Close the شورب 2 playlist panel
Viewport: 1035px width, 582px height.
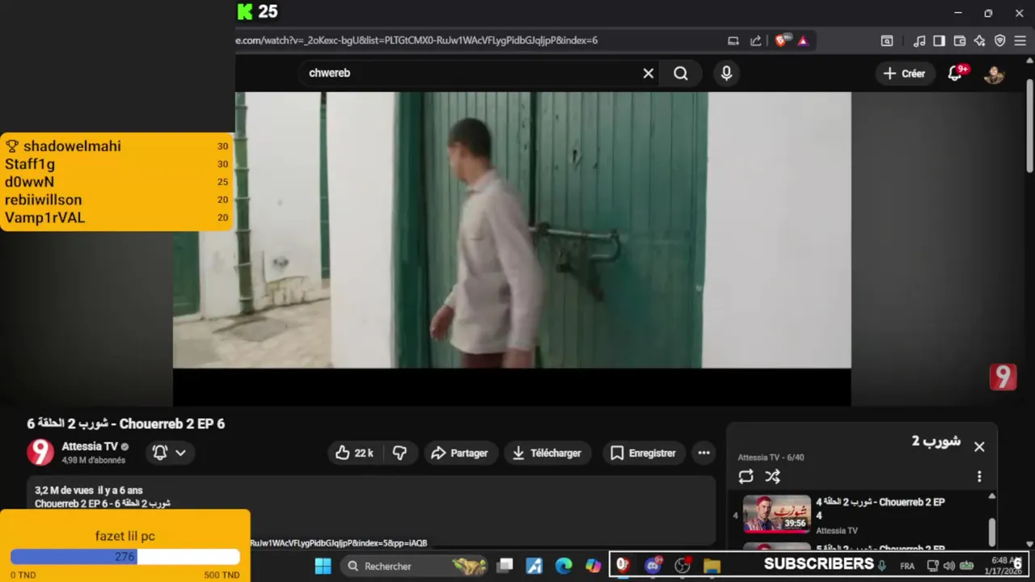click(x=979, y=446)
